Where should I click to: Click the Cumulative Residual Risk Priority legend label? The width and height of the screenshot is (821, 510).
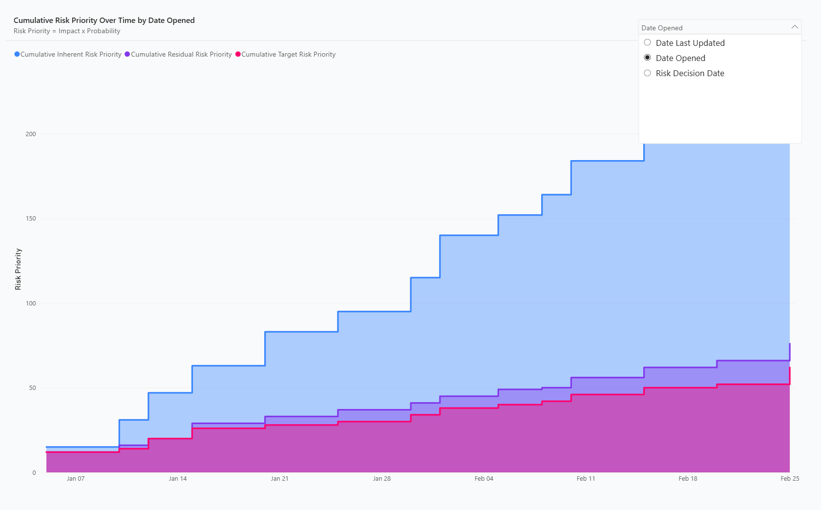[181, 54]
